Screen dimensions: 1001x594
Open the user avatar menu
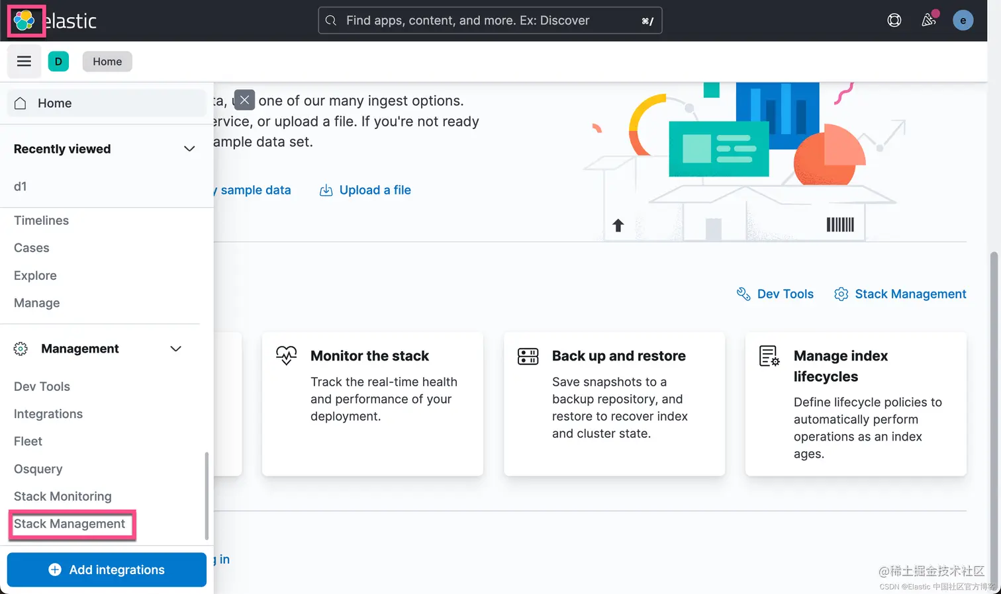963,21
